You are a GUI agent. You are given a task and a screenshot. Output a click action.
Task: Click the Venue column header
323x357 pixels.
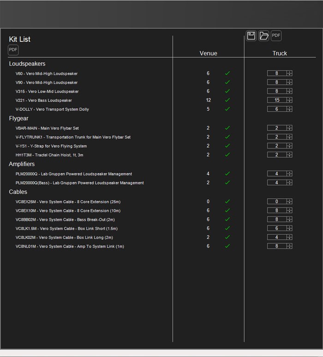tap(208, 54)
